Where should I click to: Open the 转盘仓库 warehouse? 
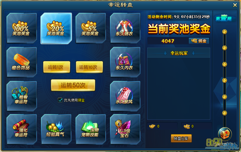click(x=181, y=138)
